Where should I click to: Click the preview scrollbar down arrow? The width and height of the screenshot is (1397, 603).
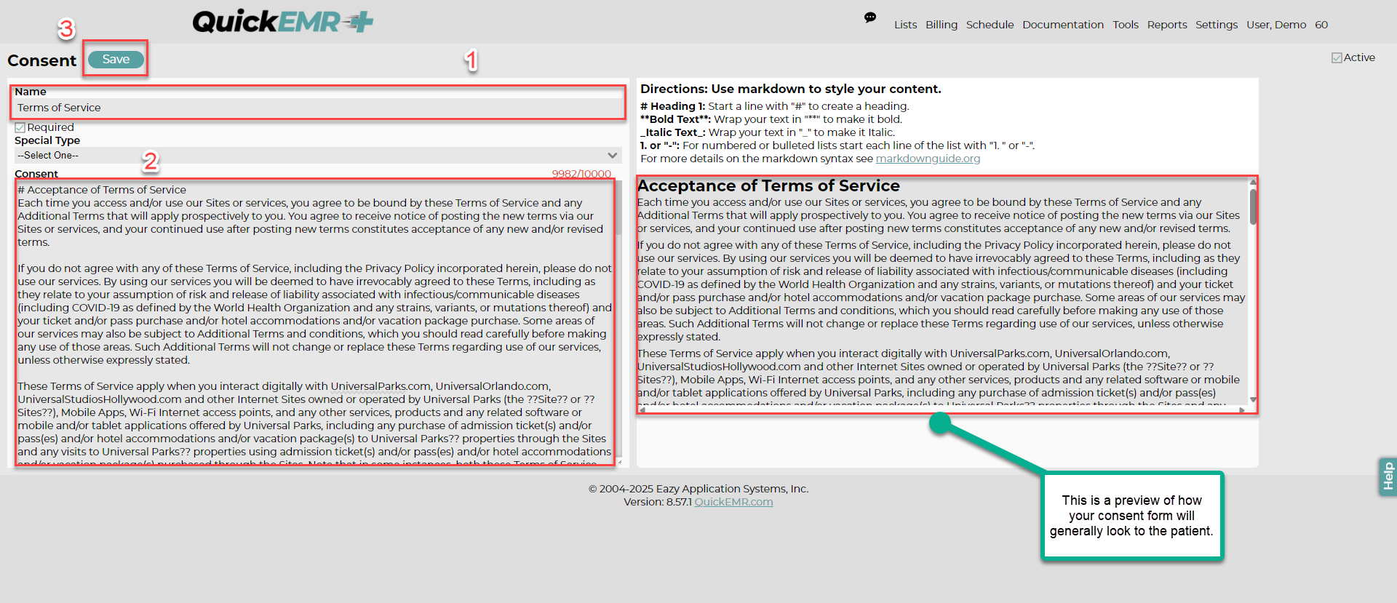1253,399
